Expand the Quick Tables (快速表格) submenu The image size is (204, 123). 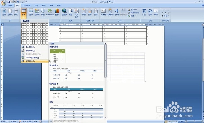click(35, 61)
